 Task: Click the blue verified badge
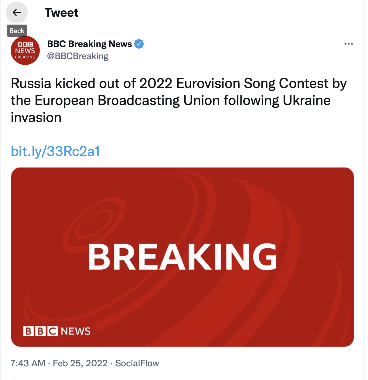pos(139,44)
